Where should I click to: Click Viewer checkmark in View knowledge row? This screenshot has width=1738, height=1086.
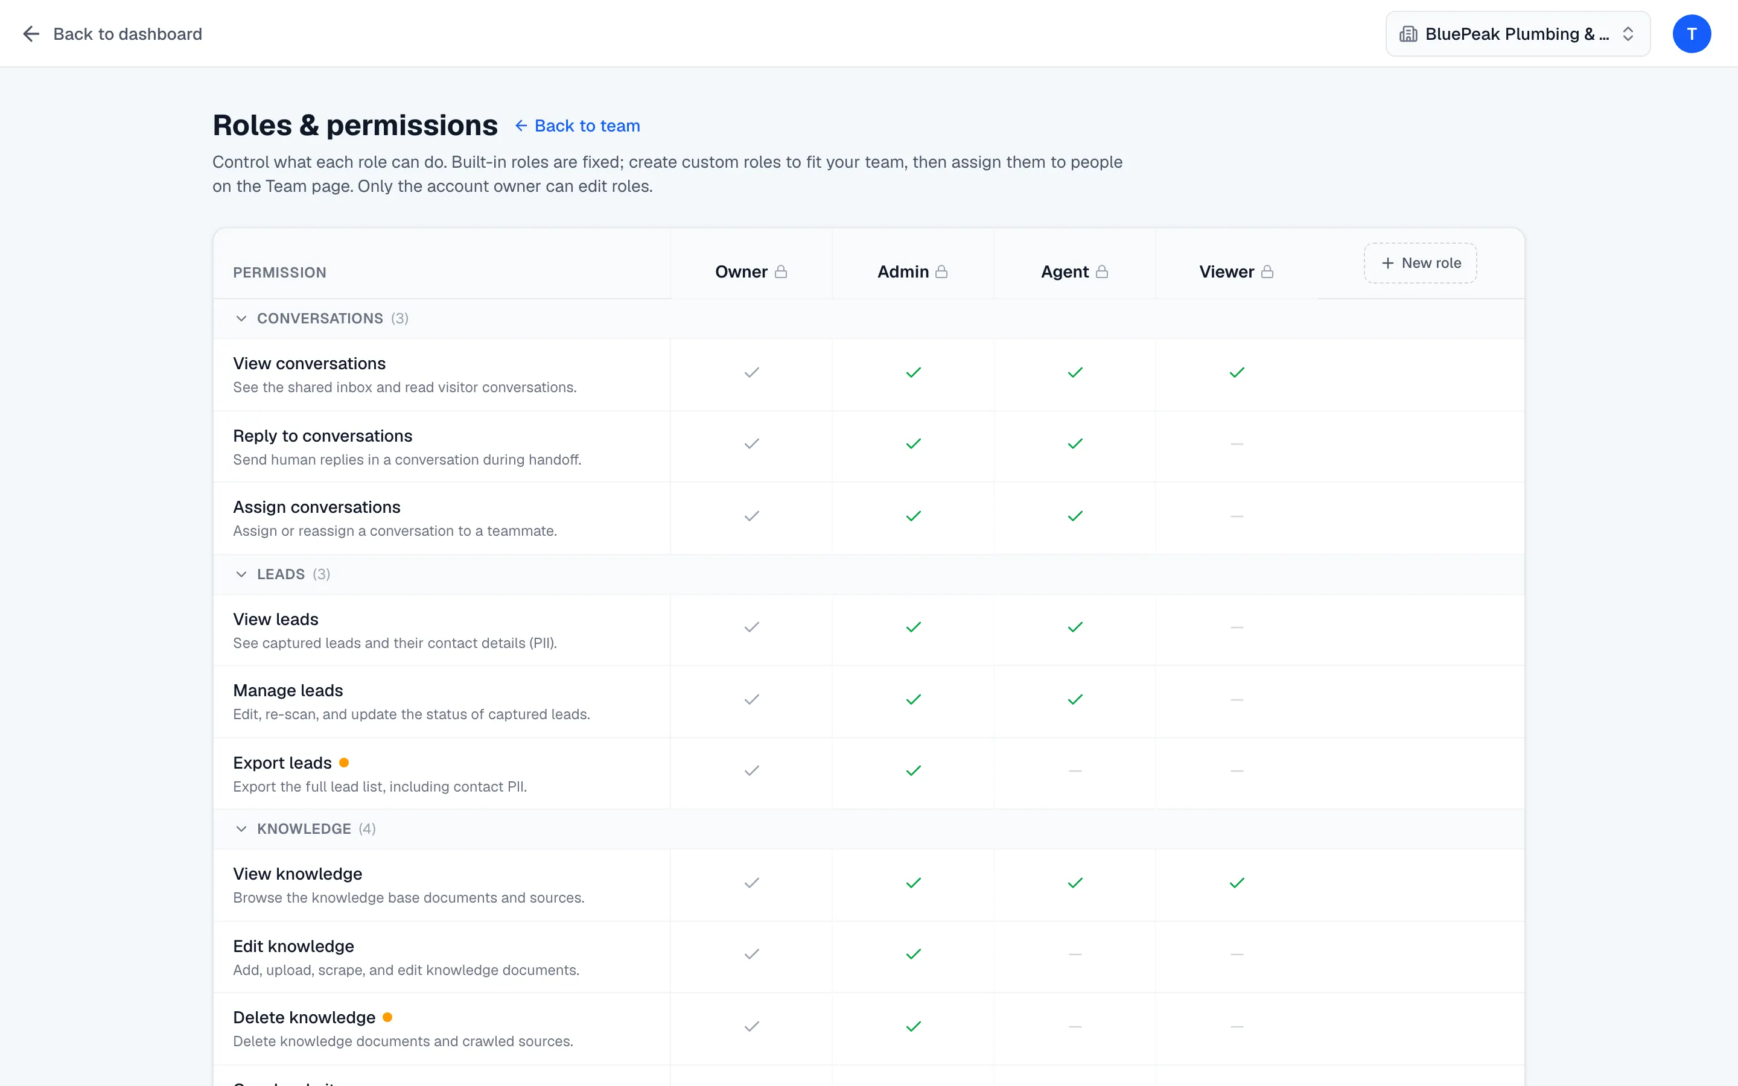pyautogui.click(x=1236, y=883)
